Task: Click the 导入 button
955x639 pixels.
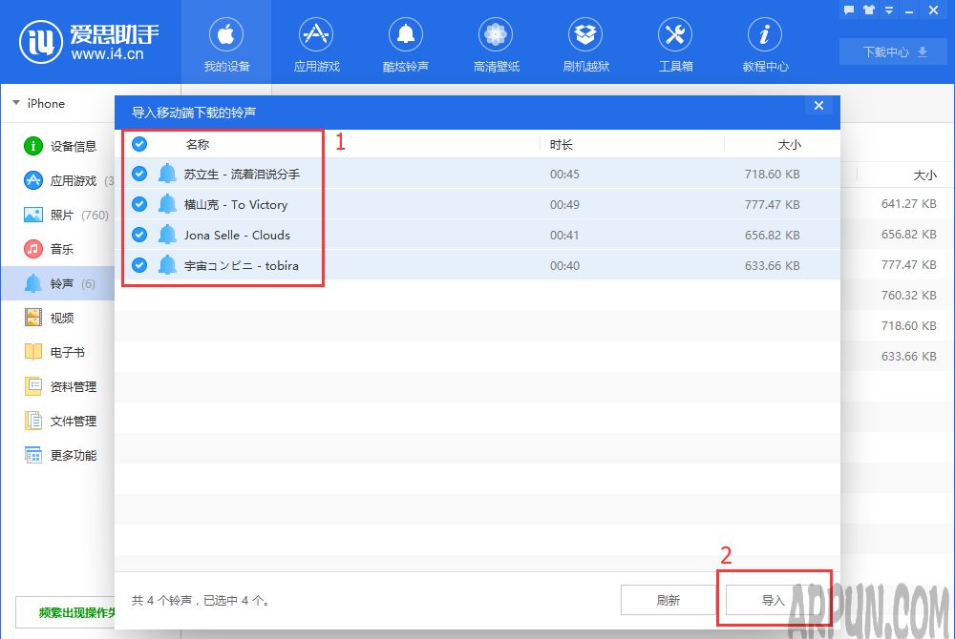Action: (773, 600)
